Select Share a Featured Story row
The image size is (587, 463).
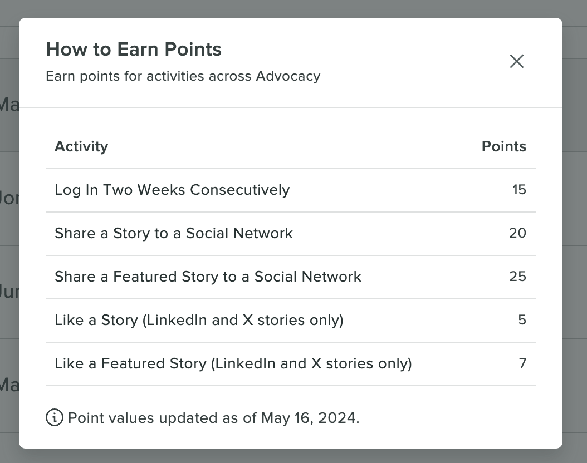[291, 277]
